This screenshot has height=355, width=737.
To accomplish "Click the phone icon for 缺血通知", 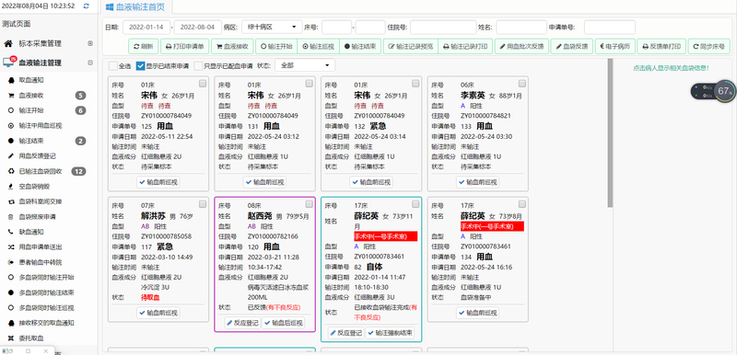I will 11,232.
